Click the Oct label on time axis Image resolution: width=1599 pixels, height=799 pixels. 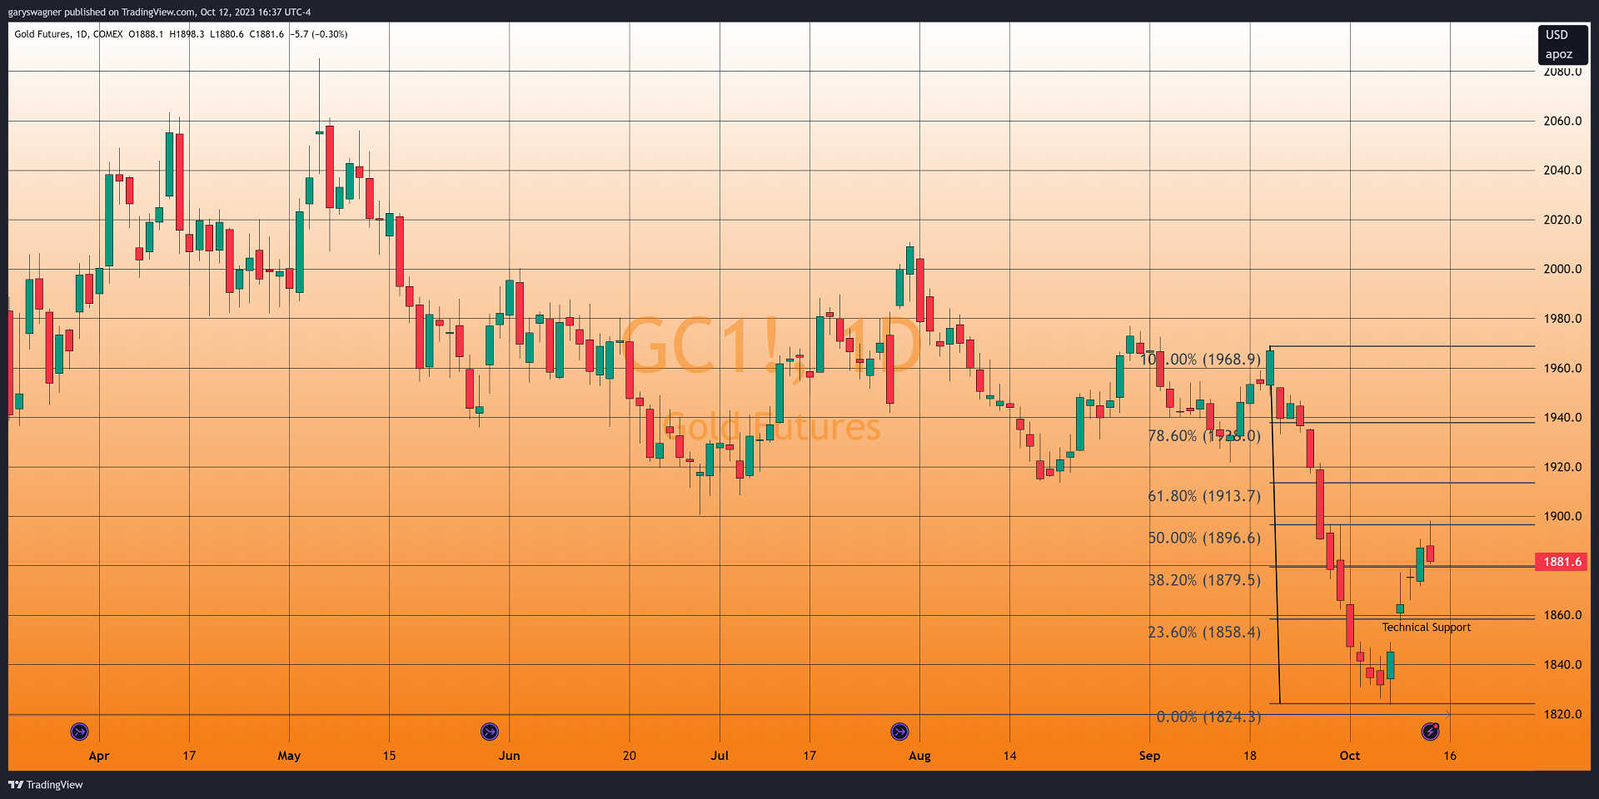(1350, 756)
